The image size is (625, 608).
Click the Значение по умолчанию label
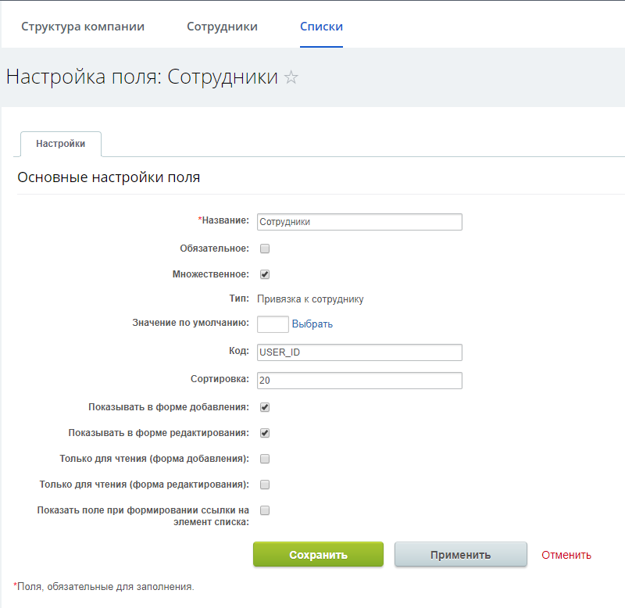[191, 323]
